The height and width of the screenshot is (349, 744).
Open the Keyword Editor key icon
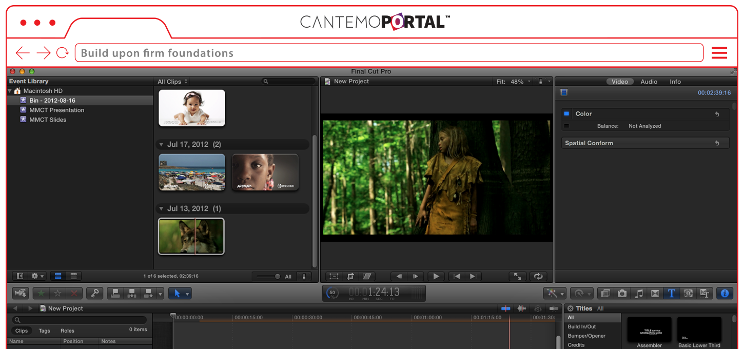[94, 294]
